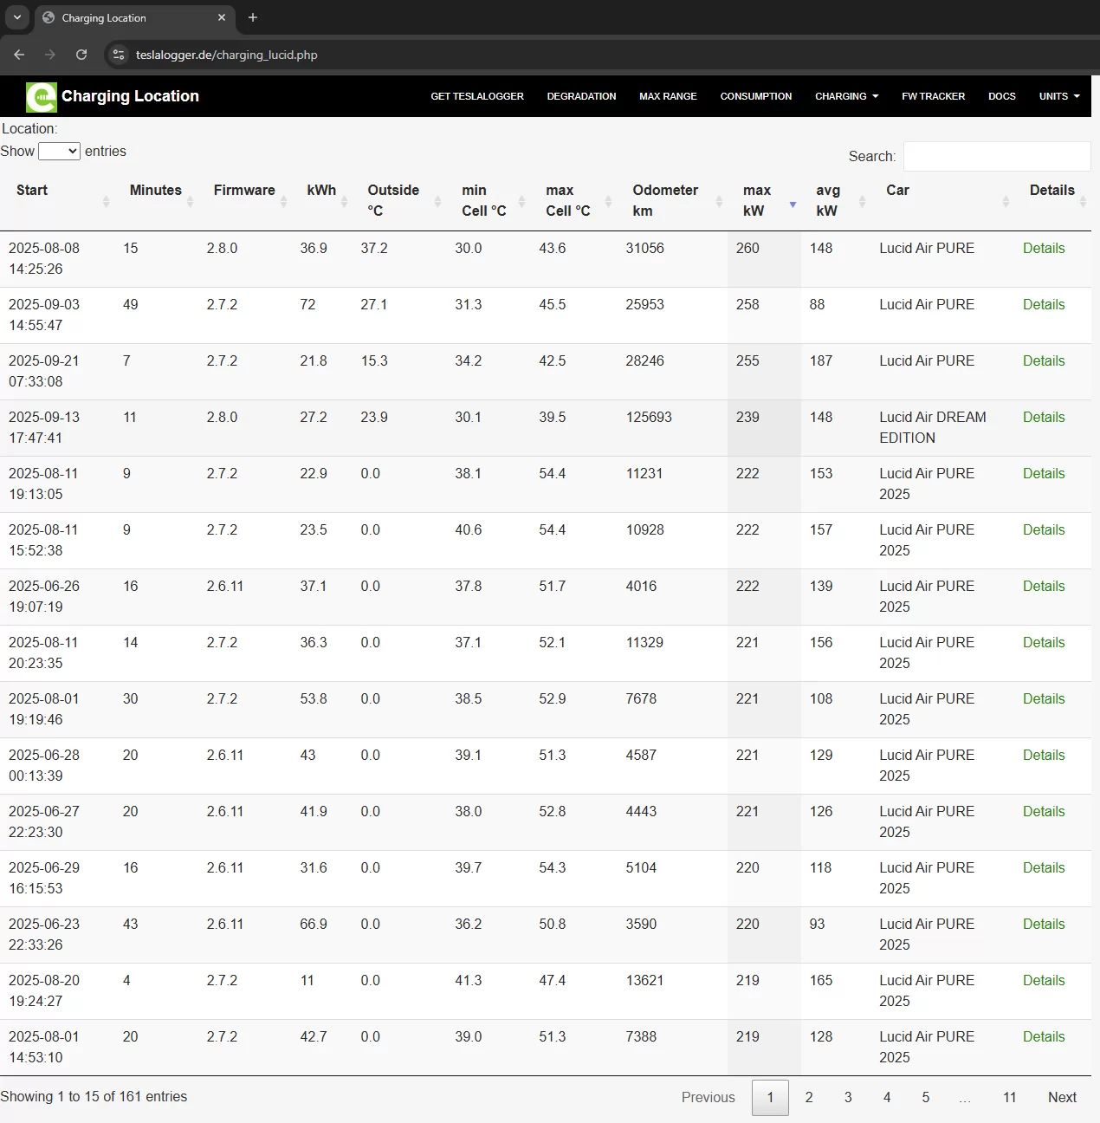Screen dimensions: 1100x1123
Task: Go to pagination page 2
Action: [809, 1097]
